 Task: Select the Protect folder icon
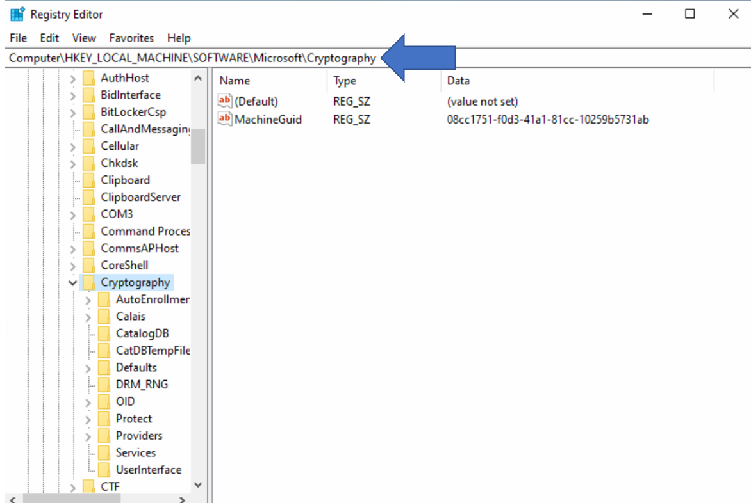coord(104,419)
